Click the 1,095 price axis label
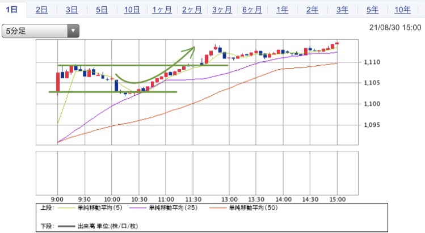This screenshot has width=425, height=233. click(x=372, y=125)
